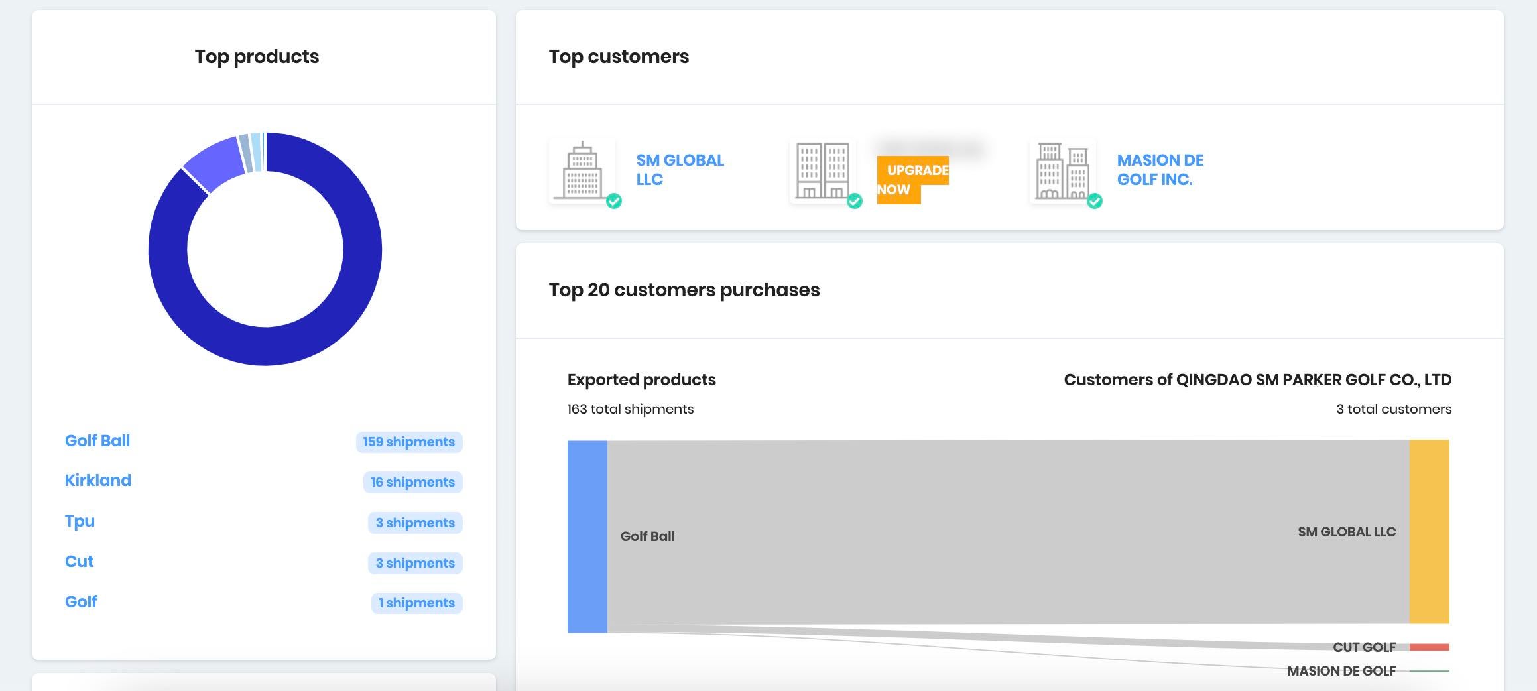Click the '163 total shipments' text

[x=630, y=409]
